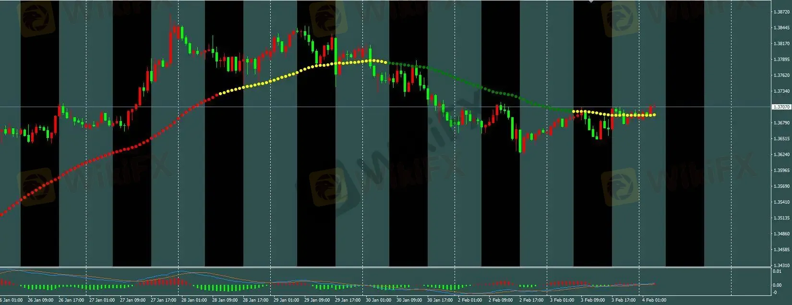The image size is (792, 305).
Task: Click the 1.36240 level on price scale
Action: (x=781, y=155)
